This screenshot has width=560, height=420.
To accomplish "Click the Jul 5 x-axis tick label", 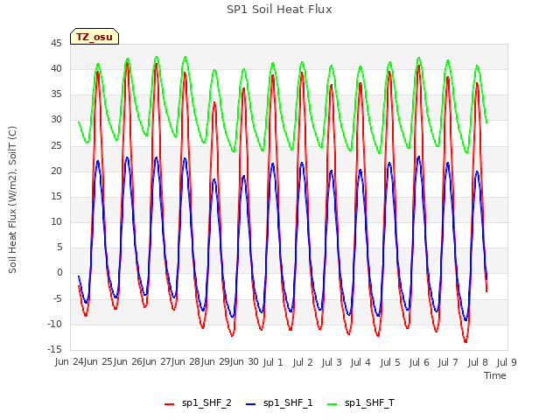I will [390, 362].
